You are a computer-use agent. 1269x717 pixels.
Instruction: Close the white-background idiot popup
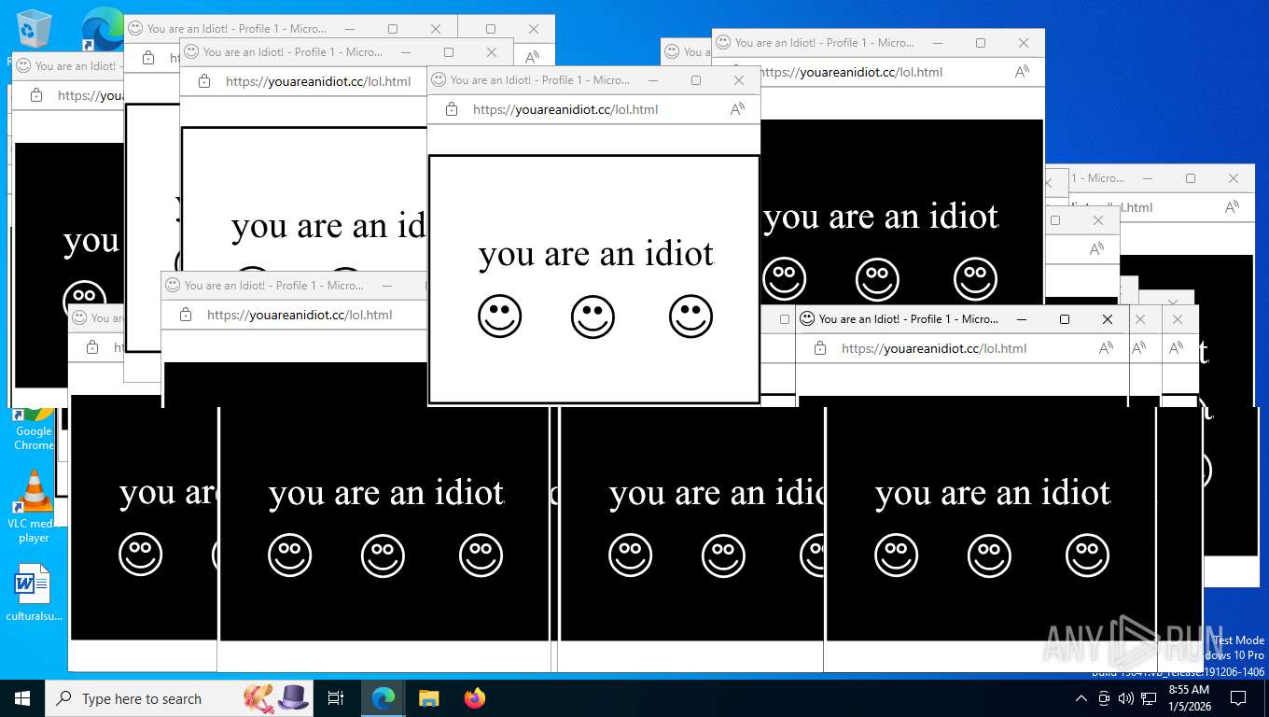tap(739, 80)
